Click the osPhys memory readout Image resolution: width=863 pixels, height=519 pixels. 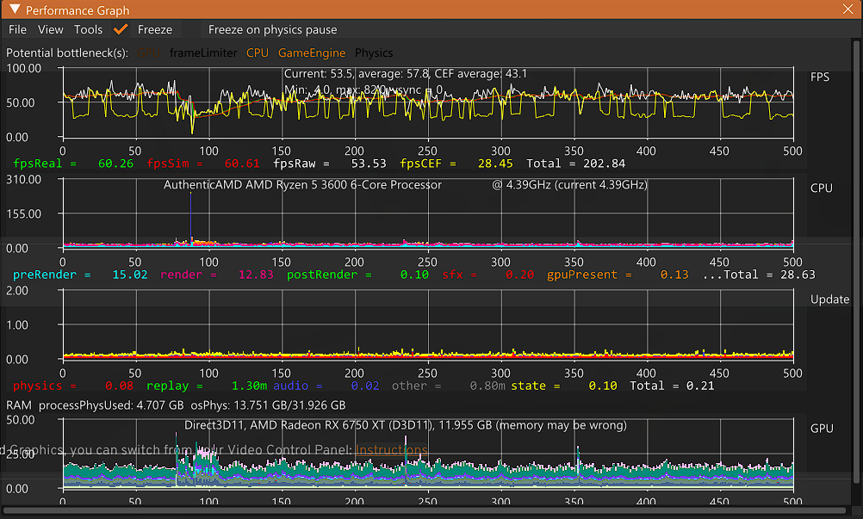coord(268,405)
